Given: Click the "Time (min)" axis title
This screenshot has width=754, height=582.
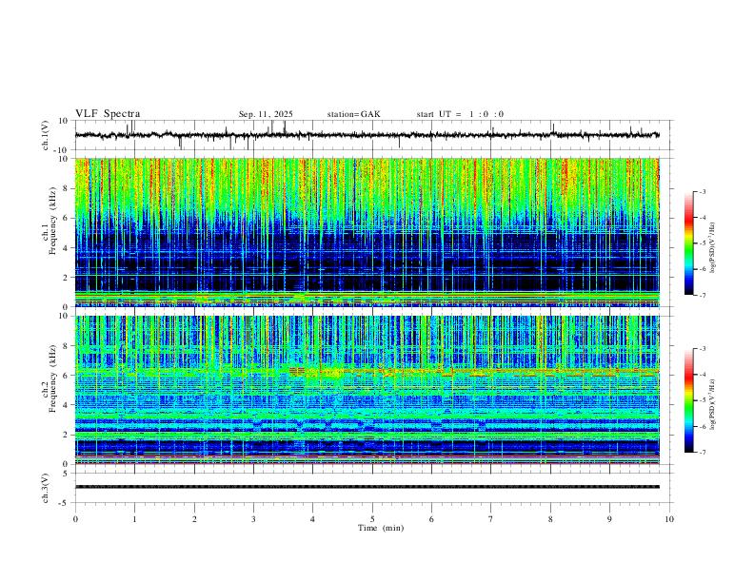Looking at the screenshot, I should click(381, 528).
